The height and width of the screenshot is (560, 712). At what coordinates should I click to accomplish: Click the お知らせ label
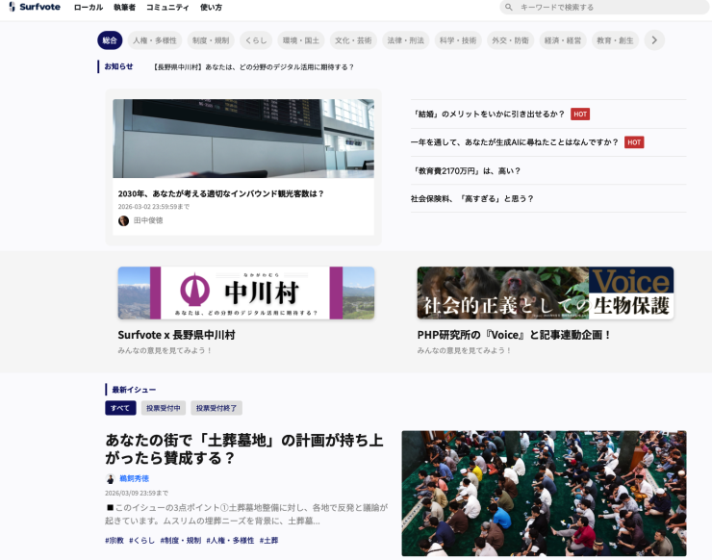(x=118, y=66)
